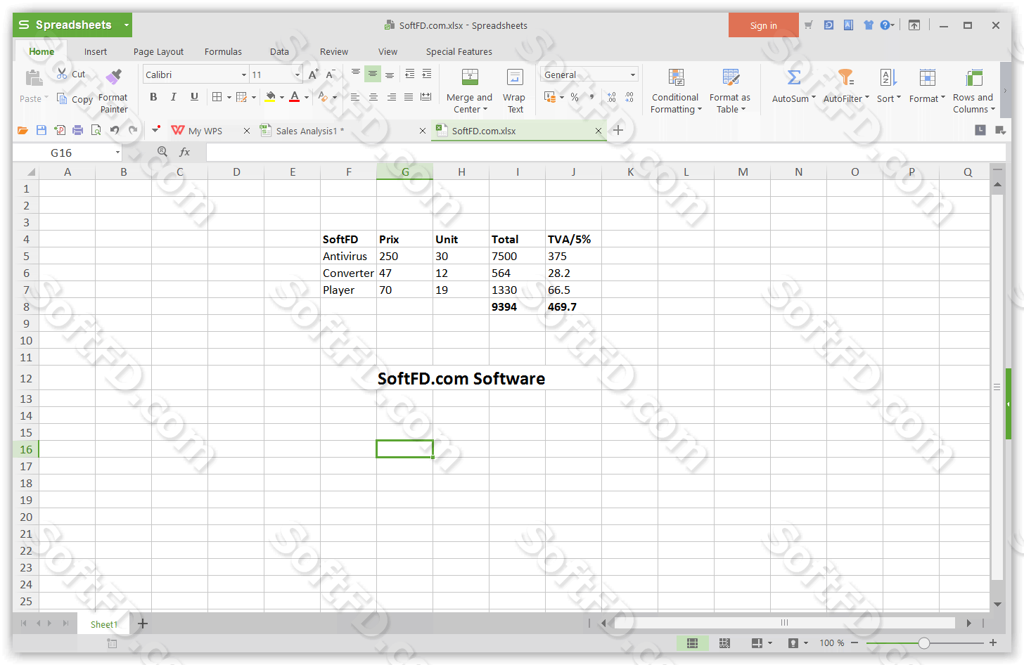Click the Copy icon
Screen dimensions: 1024x665
(x=62, y=98)
